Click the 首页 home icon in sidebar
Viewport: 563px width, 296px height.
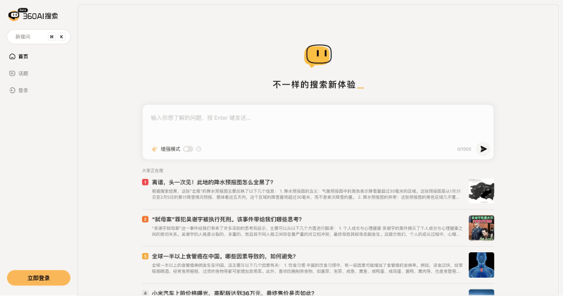point(12,56)
